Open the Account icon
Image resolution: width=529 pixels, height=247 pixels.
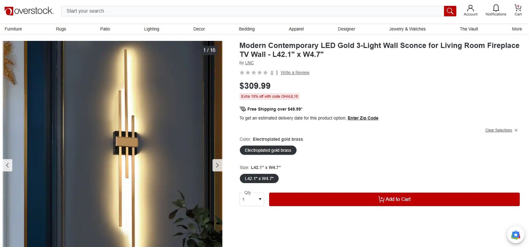point(470,10)
